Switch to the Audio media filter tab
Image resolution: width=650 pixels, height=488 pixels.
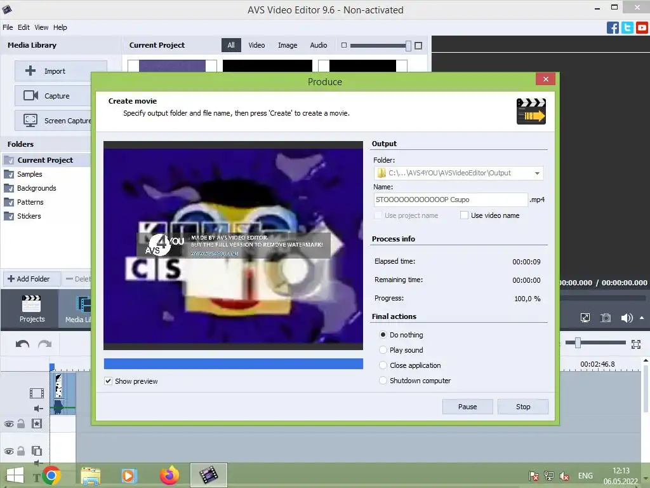[x=319, y=45]
